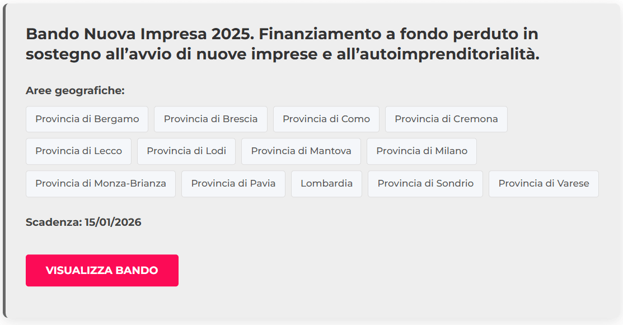Click the word Scadenza in the deadline line

pyautogui.click(x=53, y=222)
